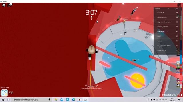This screenshot has width=183, height=102.
Task: Open the shop skill icon above 56
Action: click(x=4, y=93)
